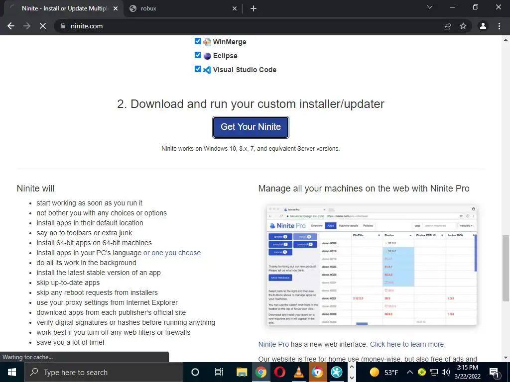Click the scrollbar up arrow

(x=506, y=40)
